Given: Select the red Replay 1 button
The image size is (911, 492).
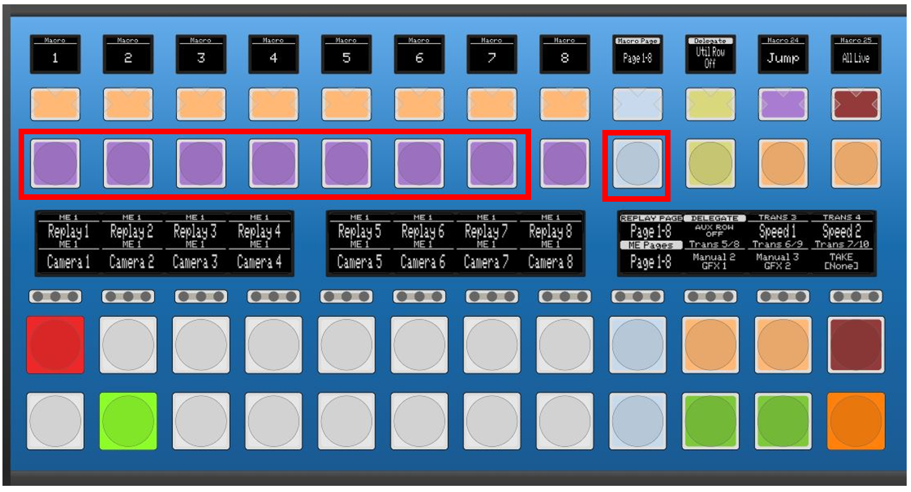Looking at the screenshot, I should (55, 345).
